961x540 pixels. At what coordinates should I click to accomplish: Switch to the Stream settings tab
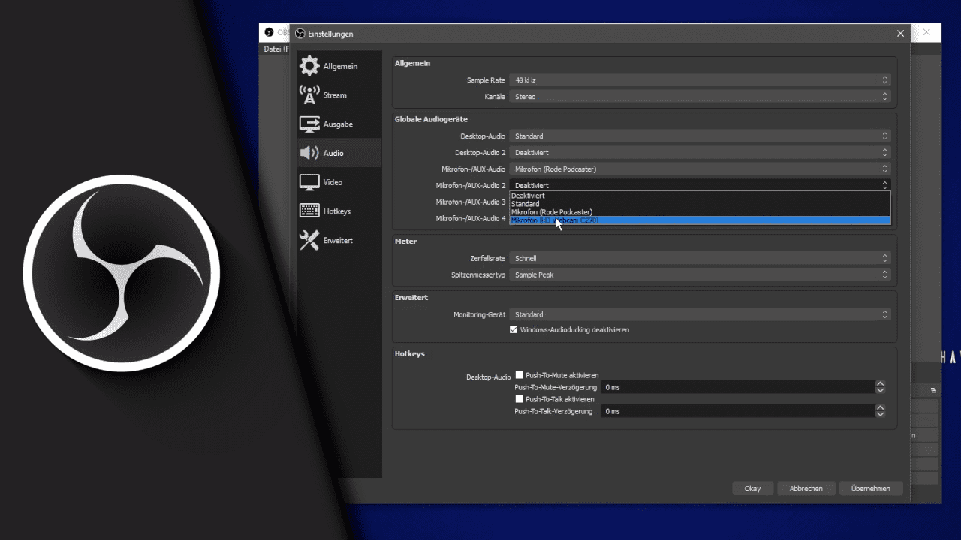[x=339, y=95]
